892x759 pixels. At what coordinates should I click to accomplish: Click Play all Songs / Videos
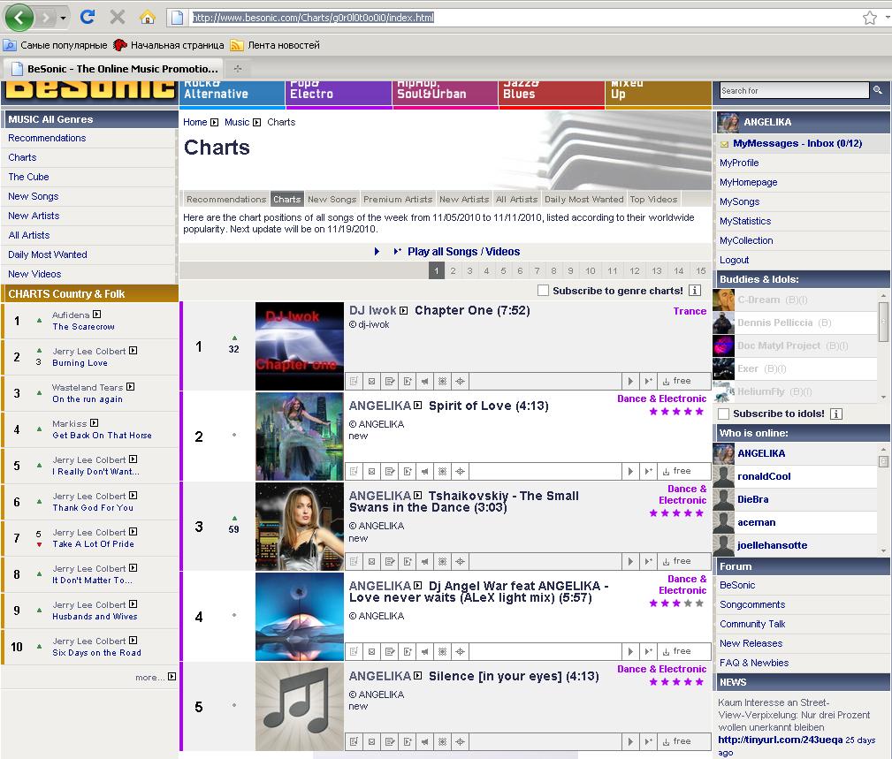463,251
